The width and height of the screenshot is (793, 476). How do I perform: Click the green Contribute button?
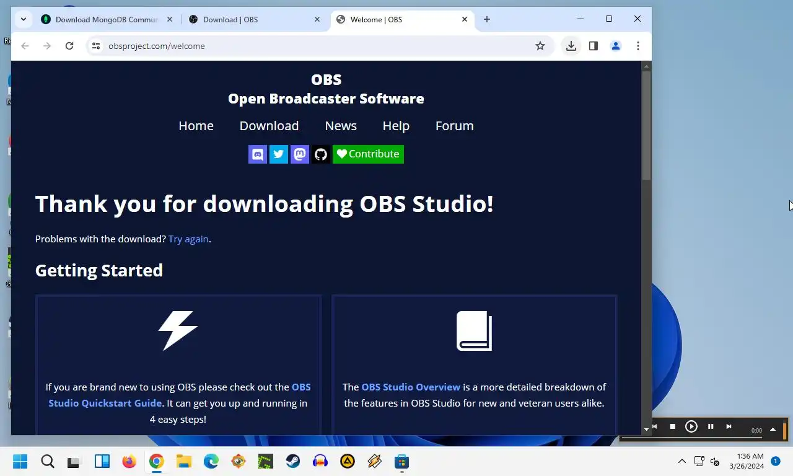(x=368, y=154)
